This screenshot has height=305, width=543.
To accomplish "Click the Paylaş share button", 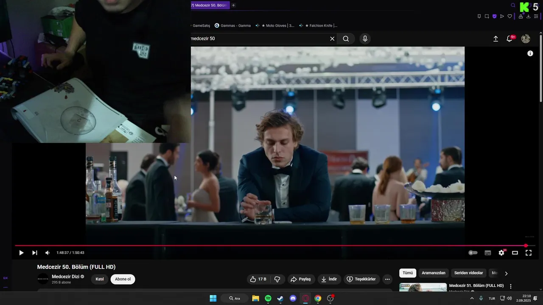I will tap(301, 279).
